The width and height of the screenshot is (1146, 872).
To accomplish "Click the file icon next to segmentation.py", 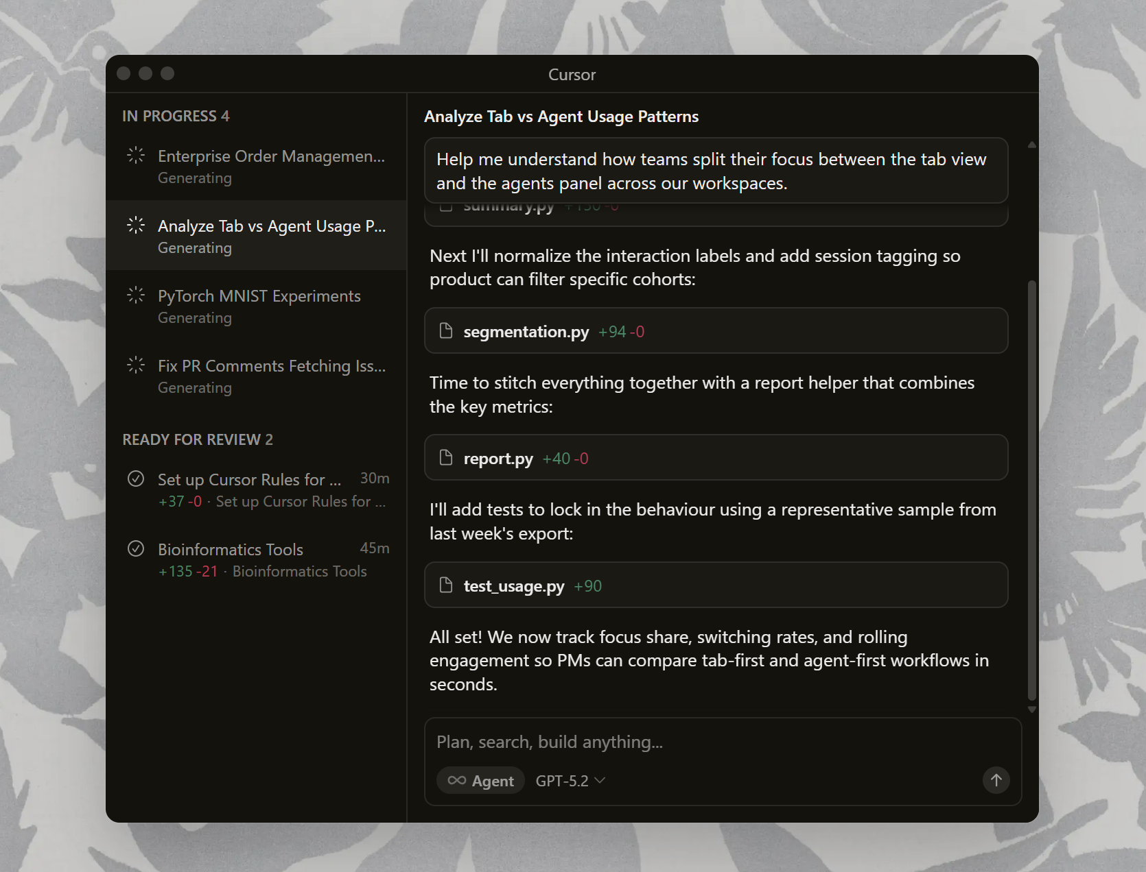I will (446, 331).
